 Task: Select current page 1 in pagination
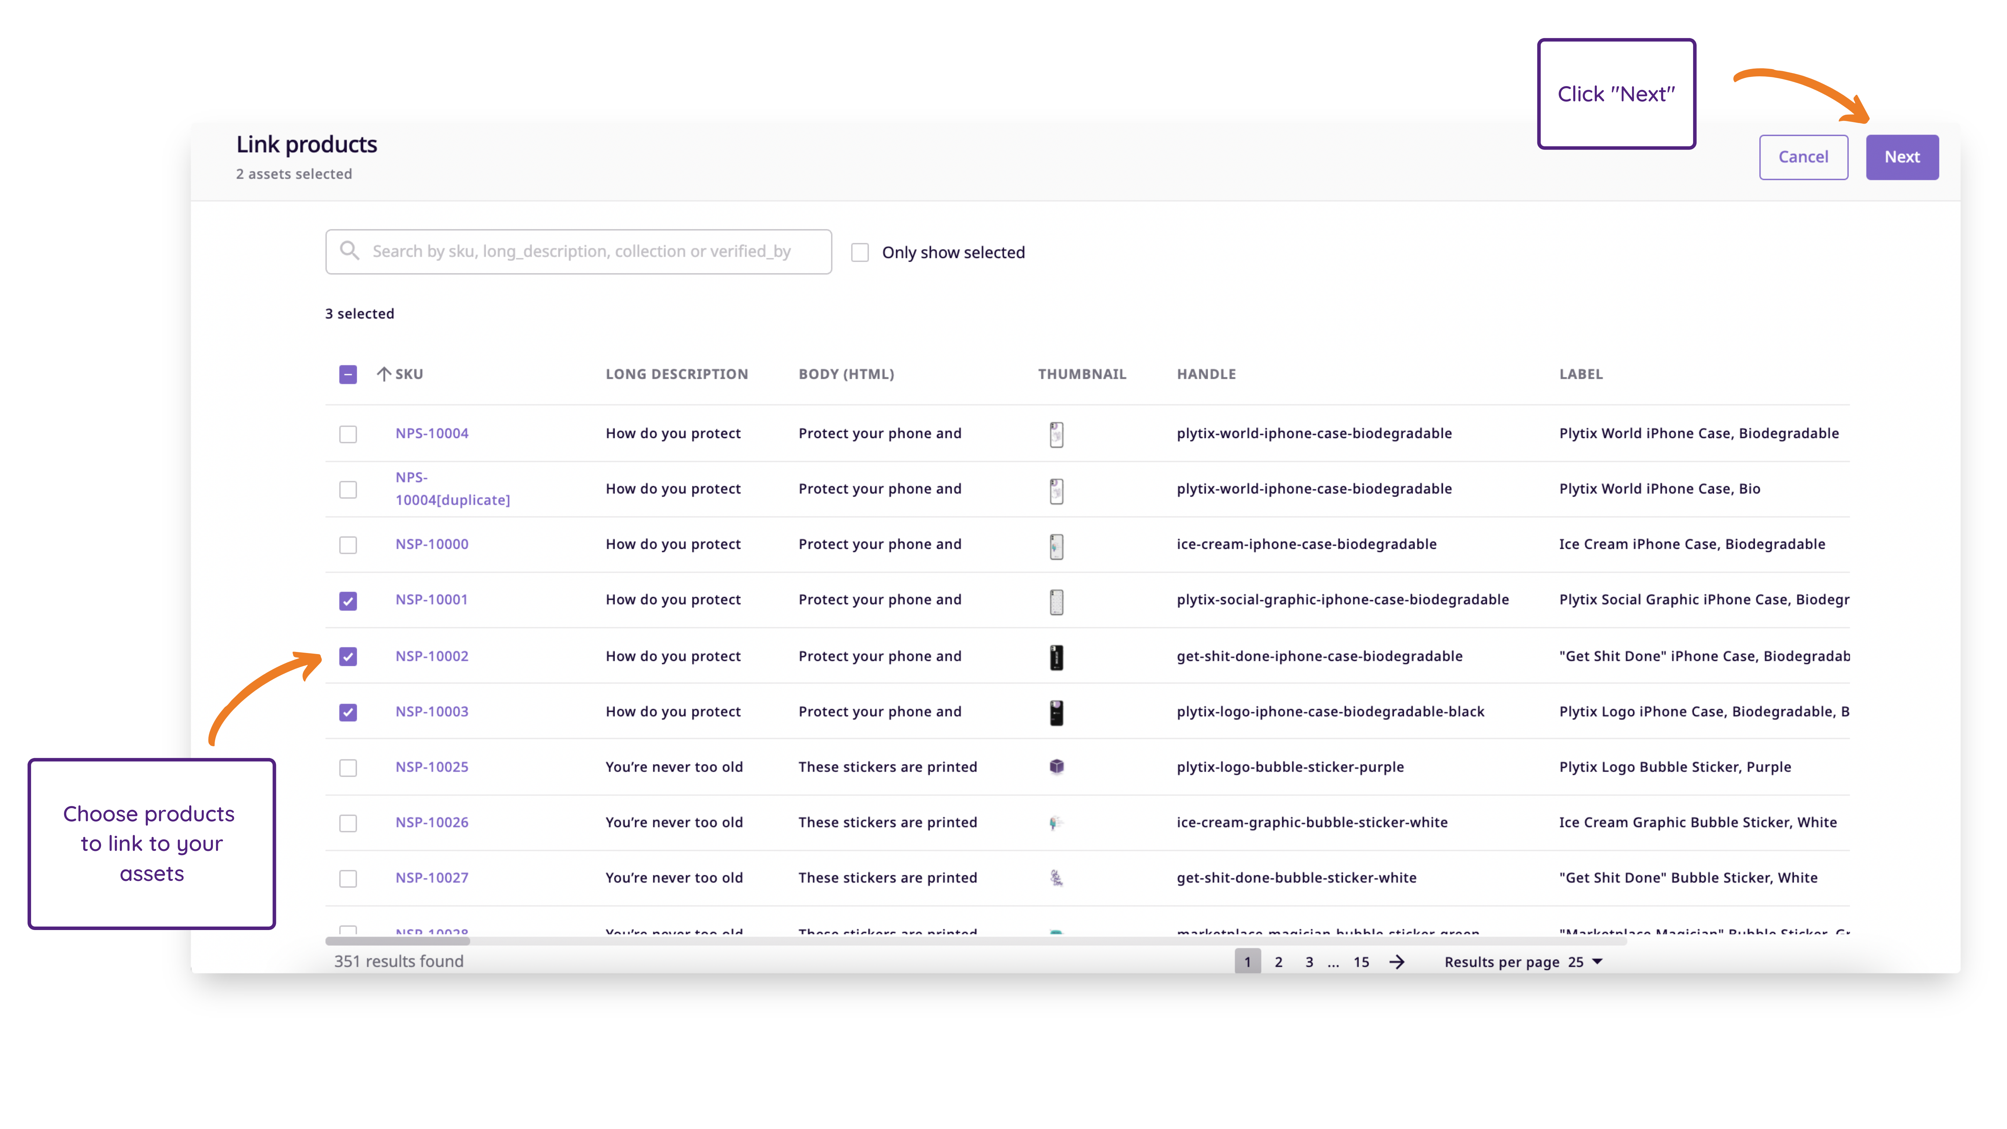click(1247, 962)
